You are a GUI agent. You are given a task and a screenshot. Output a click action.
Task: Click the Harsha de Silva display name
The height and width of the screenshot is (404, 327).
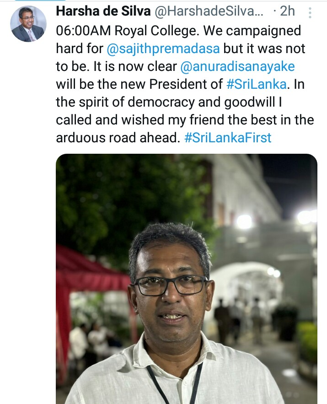103,11
